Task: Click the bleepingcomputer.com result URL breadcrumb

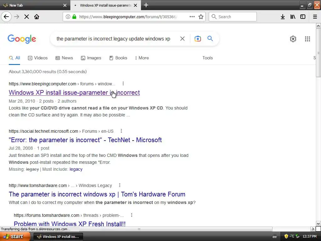Action: pos(62,84)
